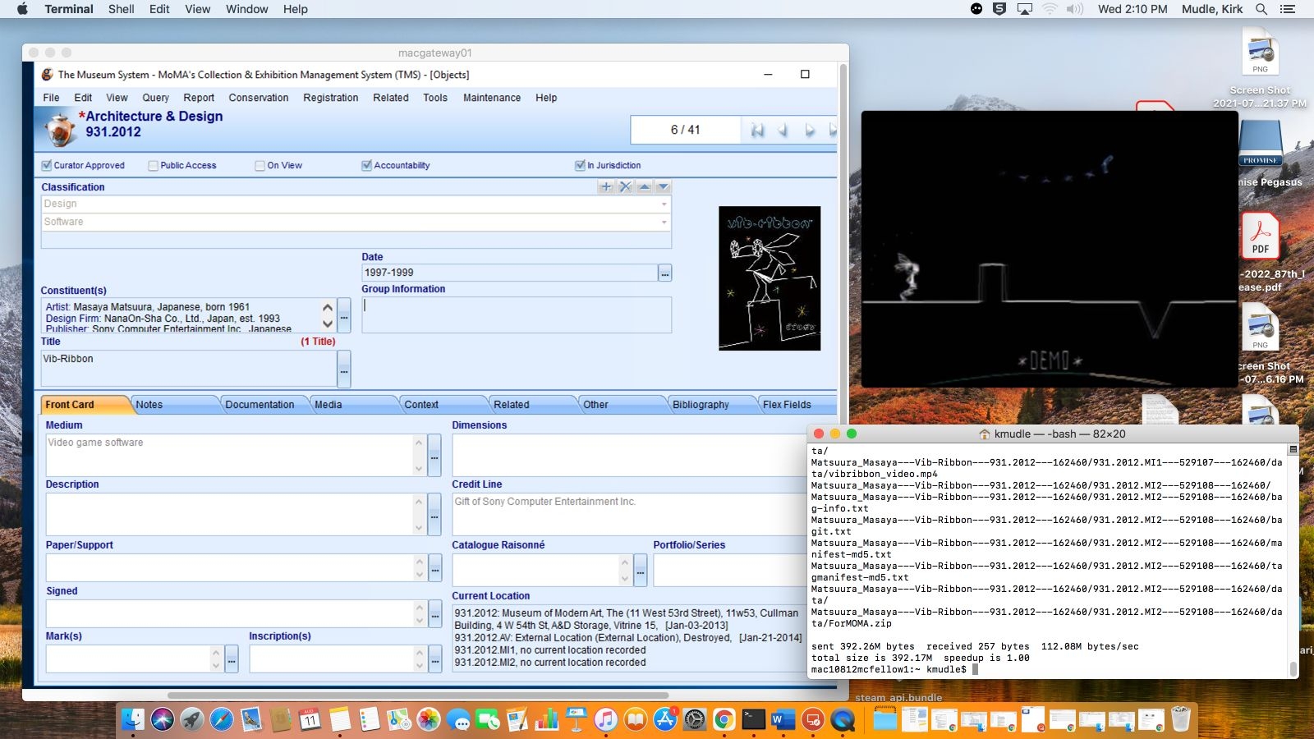This screenshot has height=739, width=1314.
Task: Check the On View checkbox
Action: 260,166
